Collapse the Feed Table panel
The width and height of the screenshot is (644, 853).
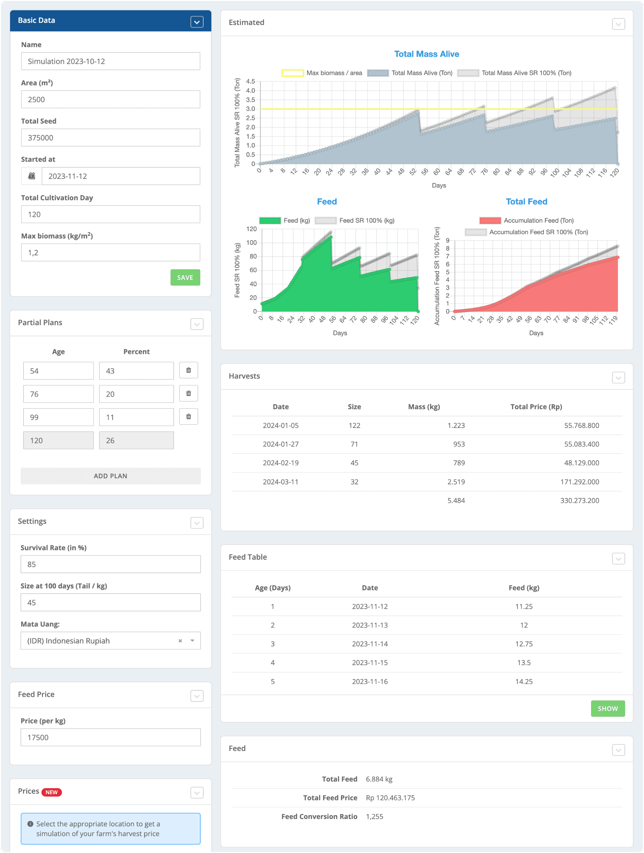(618, 558)
